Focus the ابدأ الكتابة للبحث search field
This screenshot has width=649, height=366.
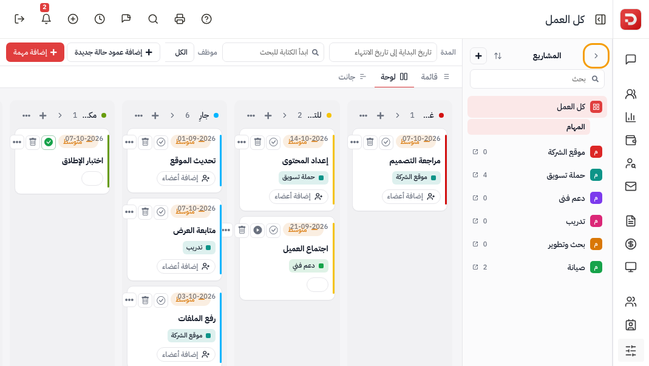[273, 52]
